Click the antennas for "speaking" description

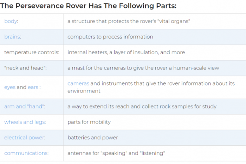116,153
